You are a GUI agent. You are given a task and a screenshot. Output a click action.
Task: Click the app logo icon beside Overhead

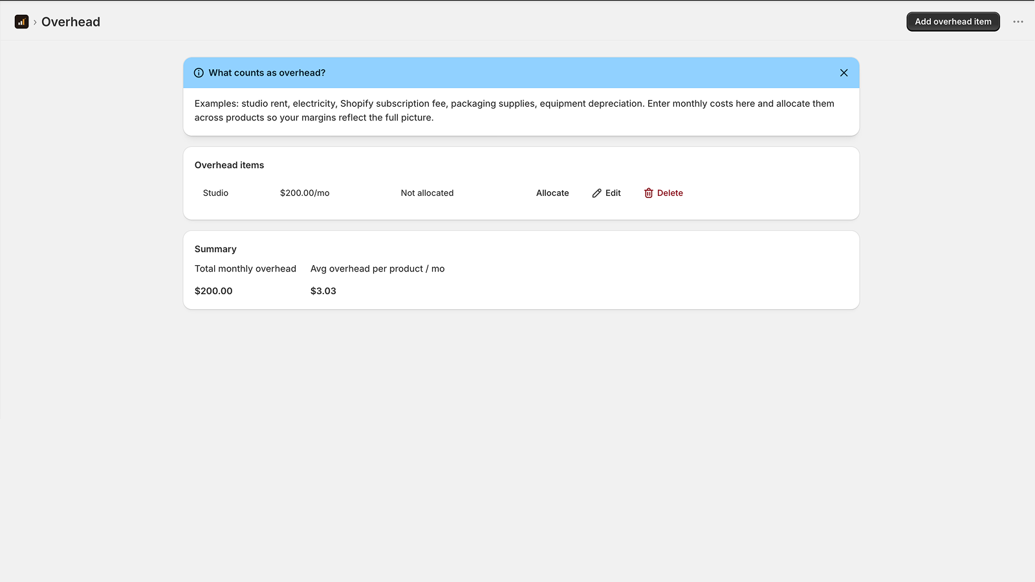coord(21,22)
